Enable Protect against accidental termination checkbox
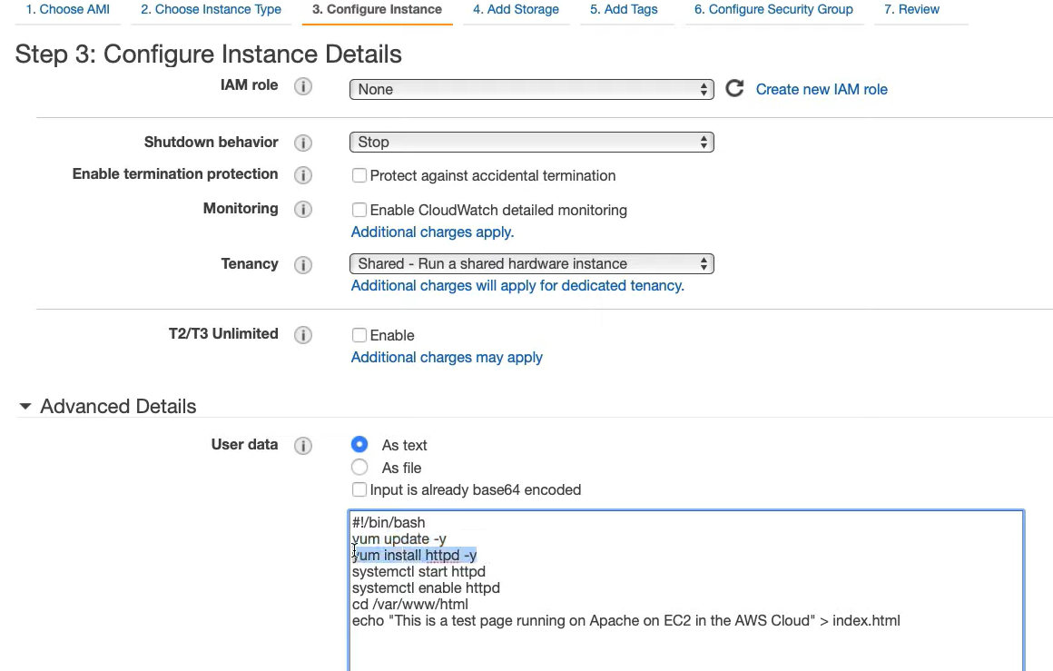1053x671 pixels. pos(359,175)
